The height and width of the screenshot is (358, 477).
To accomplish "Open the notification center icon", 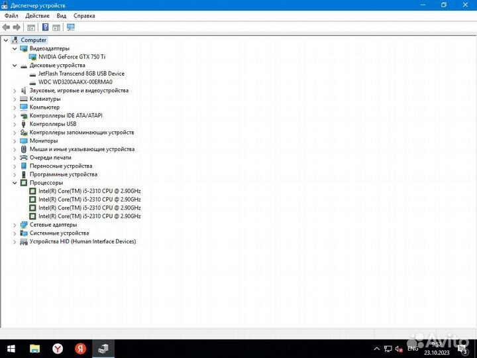I will click(x=462, y=349).
